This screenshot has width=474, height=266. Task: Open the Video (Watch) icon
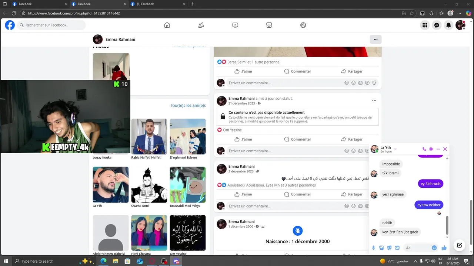click(235, 25)
